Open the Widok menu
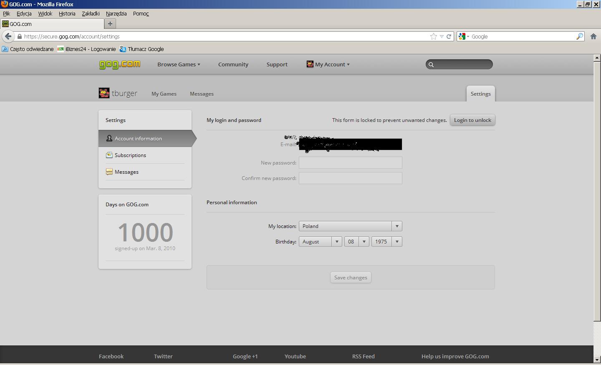 45,13
